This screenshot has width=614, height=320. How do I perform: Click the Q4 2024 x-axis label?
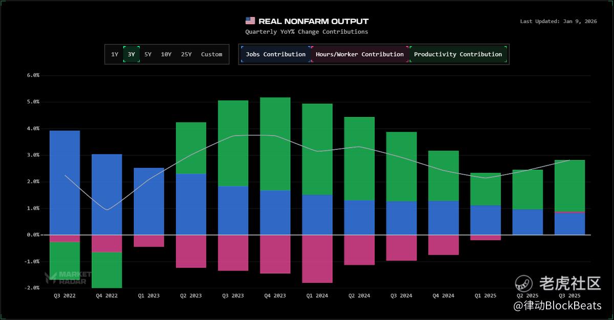point(443,295)
